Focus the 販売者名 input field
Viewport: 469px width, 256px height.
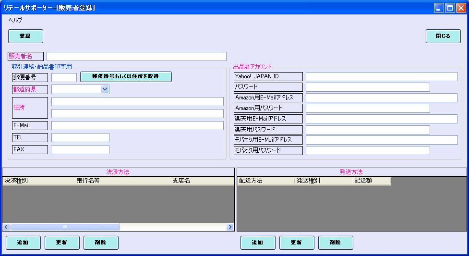point(136,57)
